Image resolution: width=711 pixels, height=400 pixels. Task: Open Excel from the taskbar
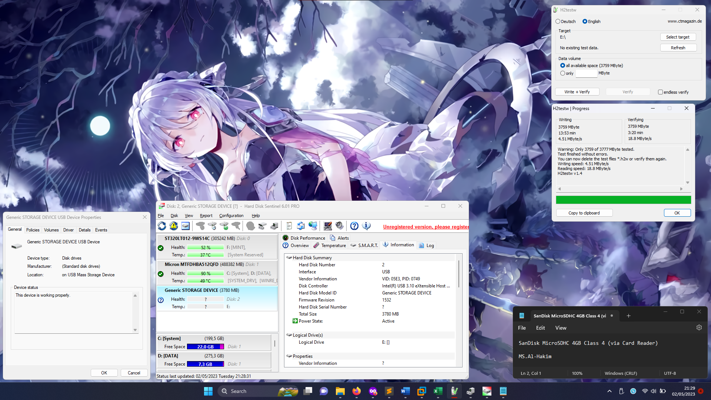click(438, 391)
